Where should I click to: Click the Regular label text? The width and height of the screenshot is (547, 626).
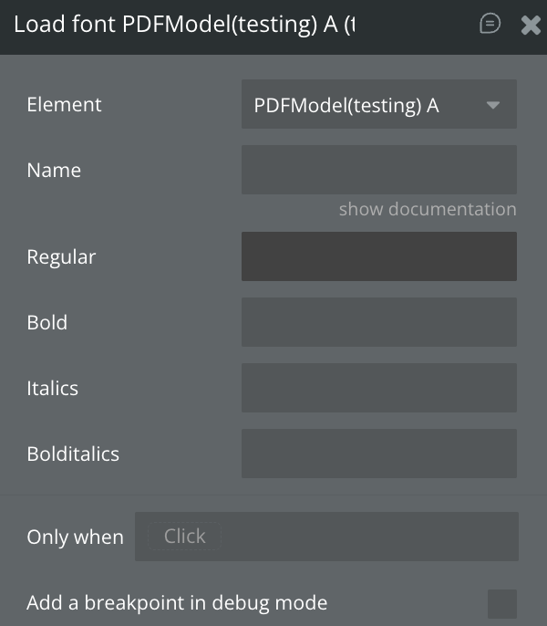pos(61,257)
